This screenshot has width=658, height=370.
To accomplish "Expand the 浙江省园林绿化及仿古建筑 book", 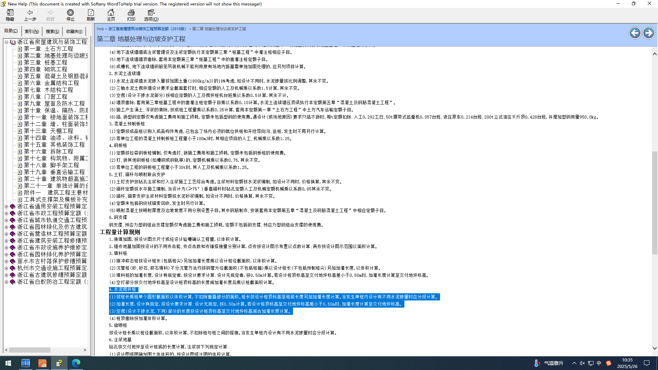I will click(x=6, y=227).
